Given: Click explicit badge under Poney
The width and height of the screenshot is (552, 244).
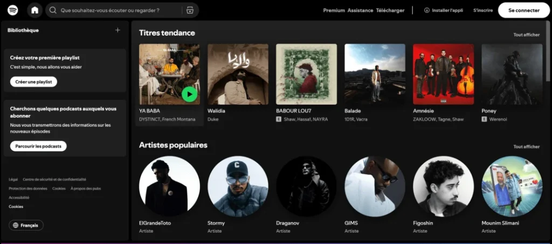Looking at the screenshot, I should [x=484, y=119].
